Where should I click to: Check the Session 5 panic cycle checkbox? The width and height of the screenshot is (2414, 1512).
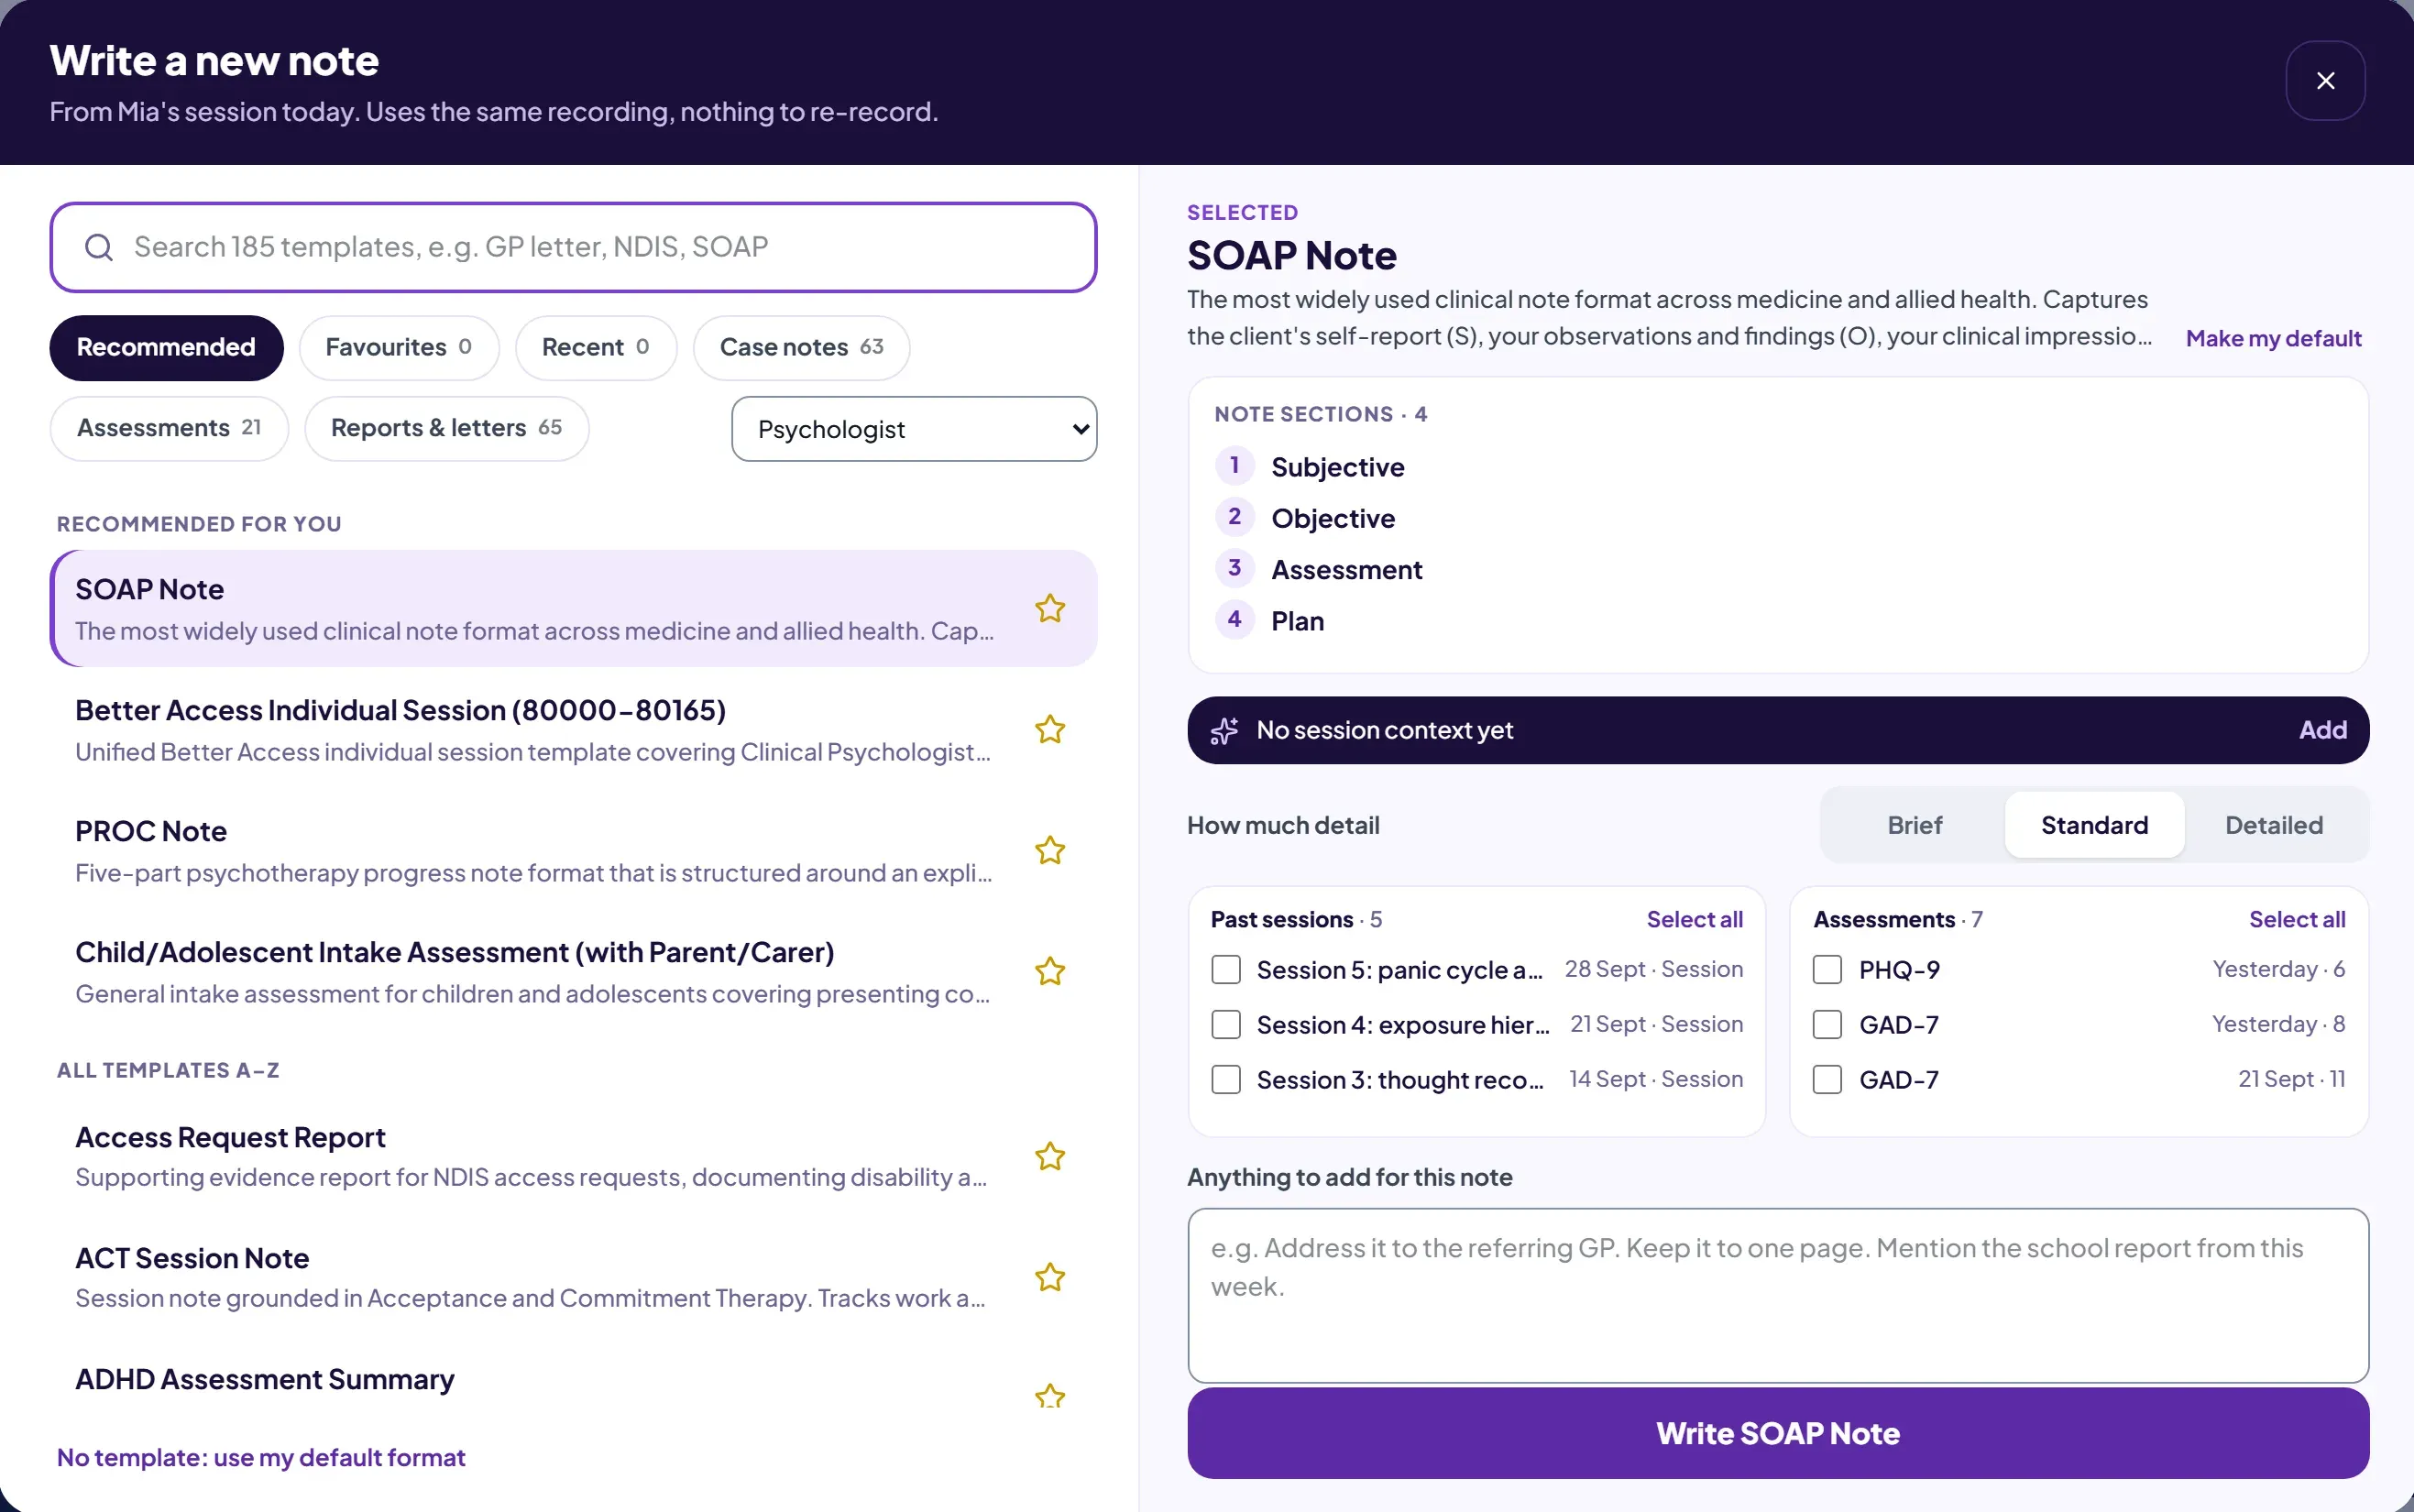pos(1226,970)
